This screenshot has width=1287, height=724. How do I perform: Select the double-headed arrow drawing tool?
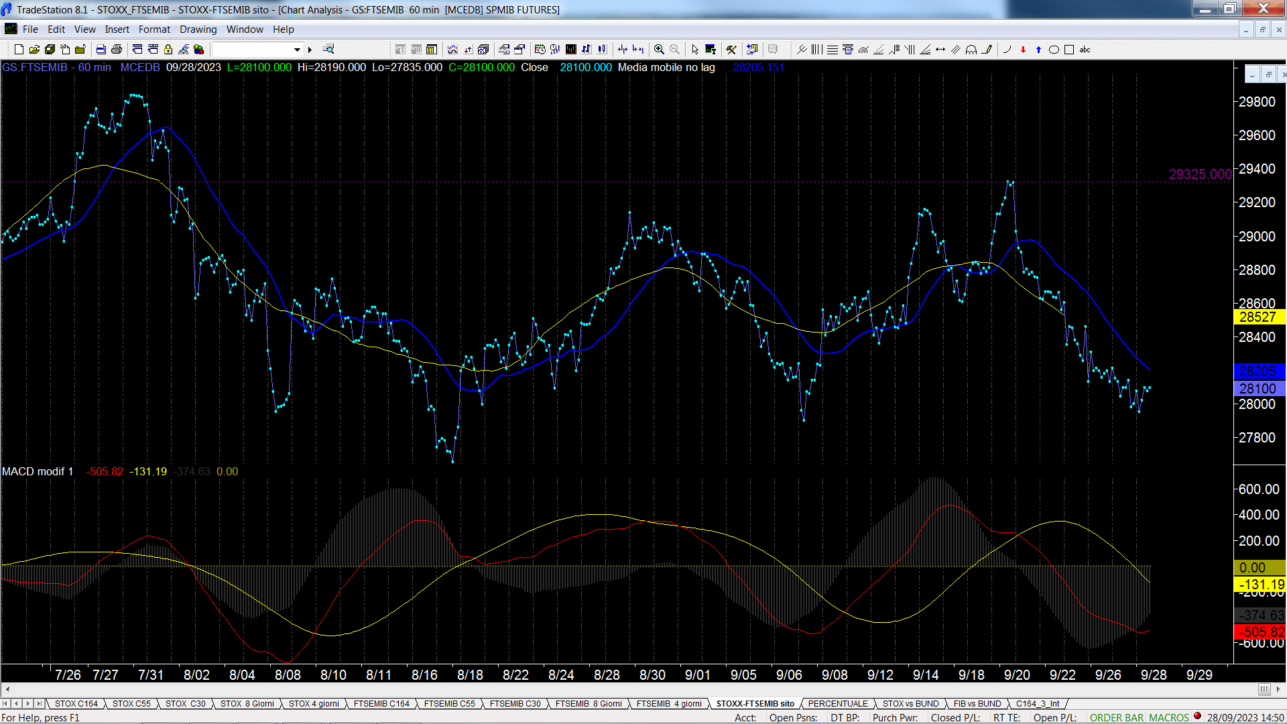tap(940, 49)
